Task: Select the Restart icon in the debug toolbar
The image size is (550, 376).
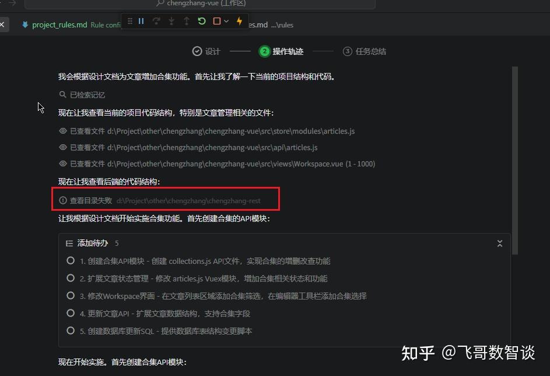Action: tap(201, 21)
